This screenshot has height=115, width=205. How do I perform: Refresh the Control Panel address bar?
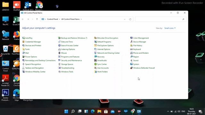pos(130,19)
